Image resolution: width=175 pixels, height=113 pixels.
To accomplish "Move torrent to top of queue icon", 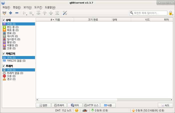I will [x=38, y=13].
